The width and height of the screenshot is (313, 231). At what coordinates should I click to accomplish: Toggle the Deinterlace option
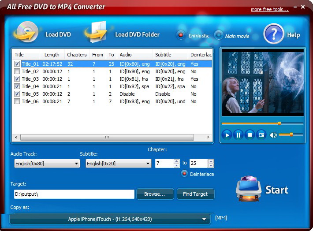(x=184, y=174)
